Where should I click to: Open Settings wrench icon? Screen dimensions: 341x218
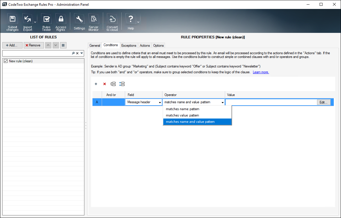click(x=79, y=22)
